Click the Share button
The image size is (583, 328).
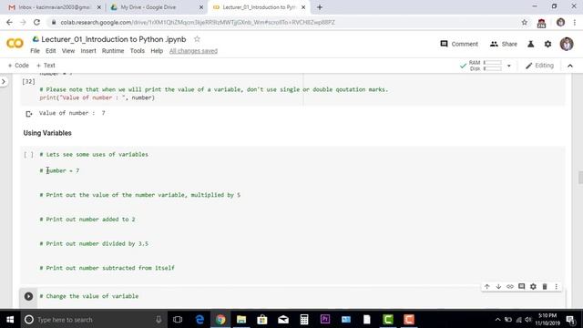point(504,44)
